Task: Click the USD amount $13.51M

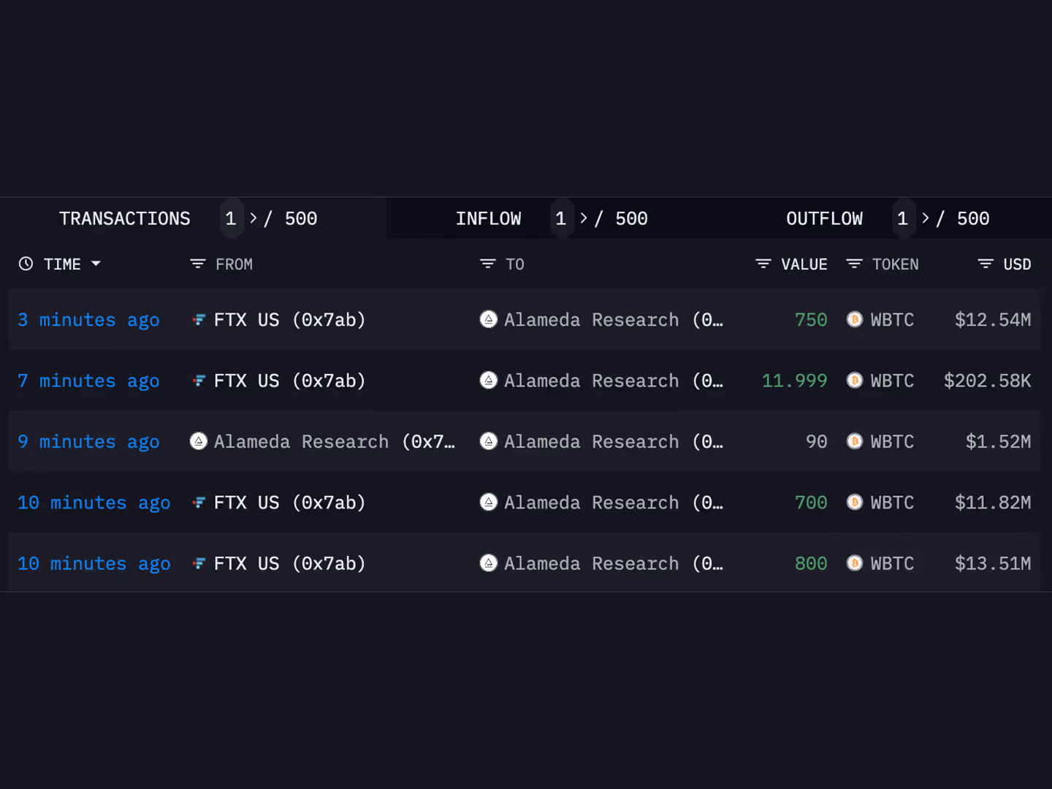Action: click(x=993, y=563)
